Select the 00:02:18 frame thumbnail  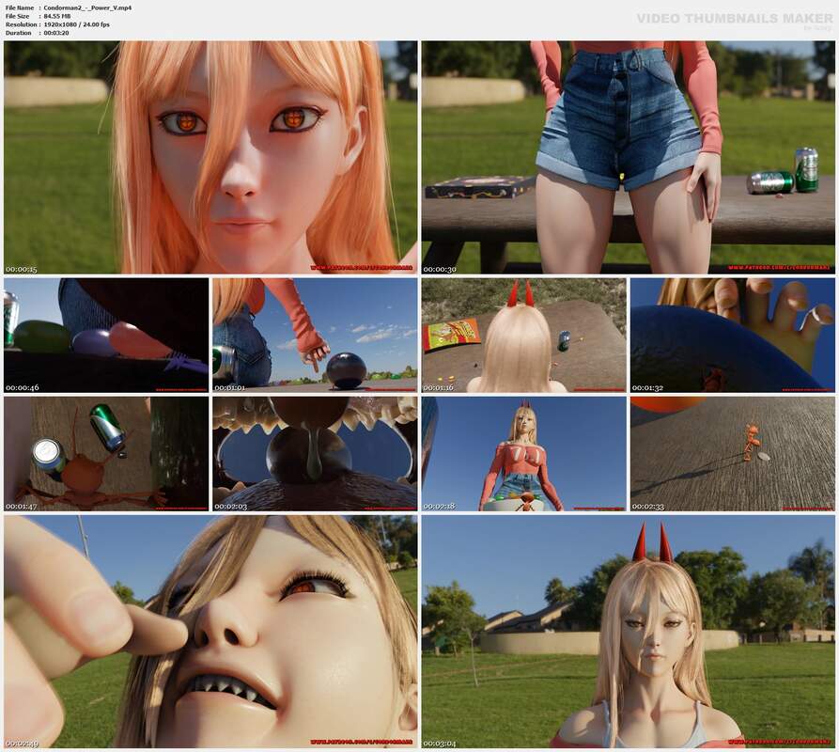click(524, 454)
